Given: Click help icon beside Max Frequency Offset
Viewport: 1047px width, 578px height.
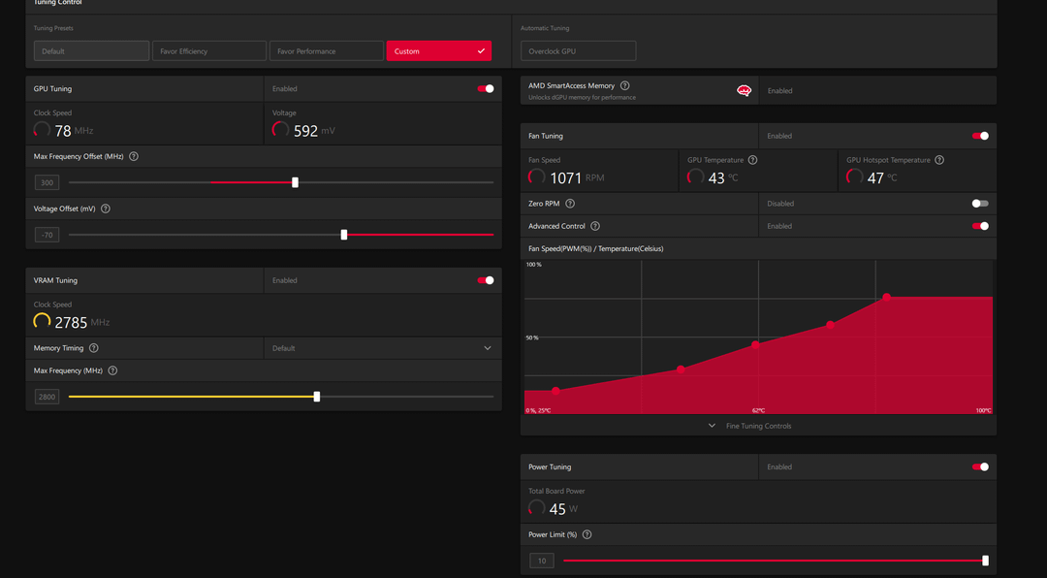Looking at the screenshot, I should [134, 156].
